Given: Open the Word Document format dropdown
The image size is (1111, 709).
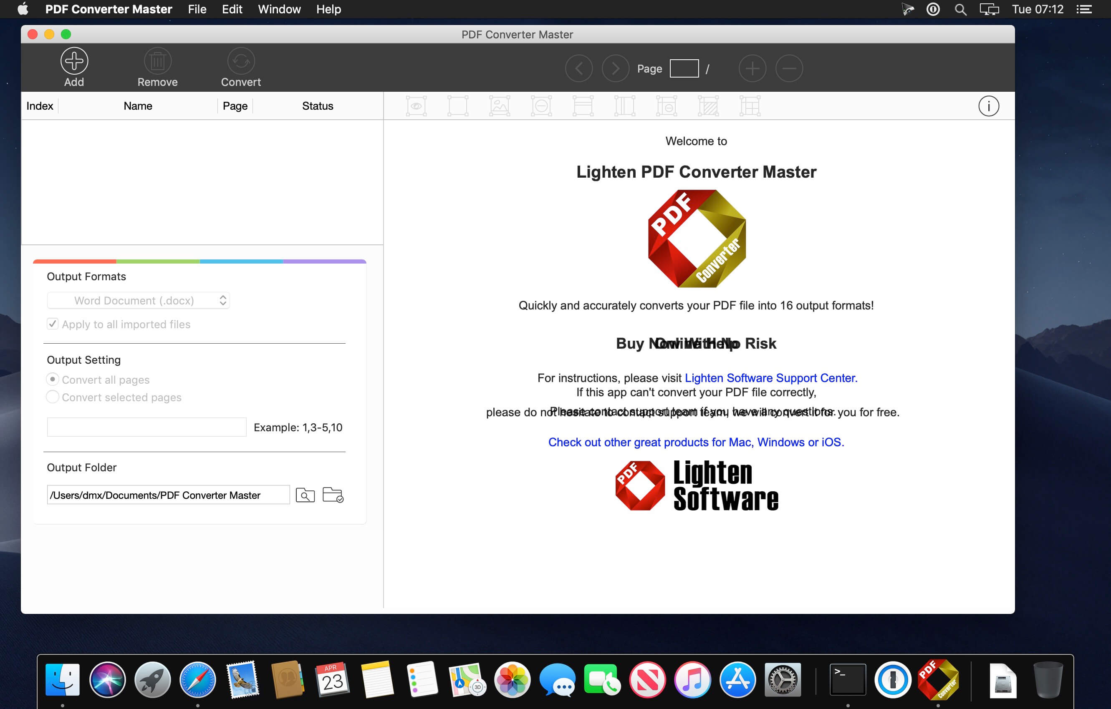Looking at the screenshot, I should pyautogui.click(x=139, y=301).
